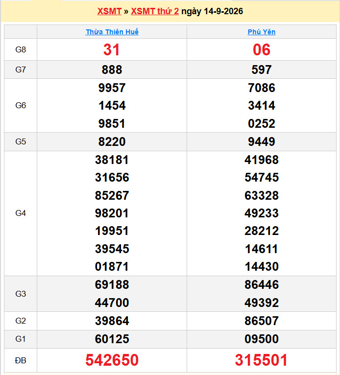Select the G7 number 597
This screenshot has width=340, height=375.
[262, 70]
